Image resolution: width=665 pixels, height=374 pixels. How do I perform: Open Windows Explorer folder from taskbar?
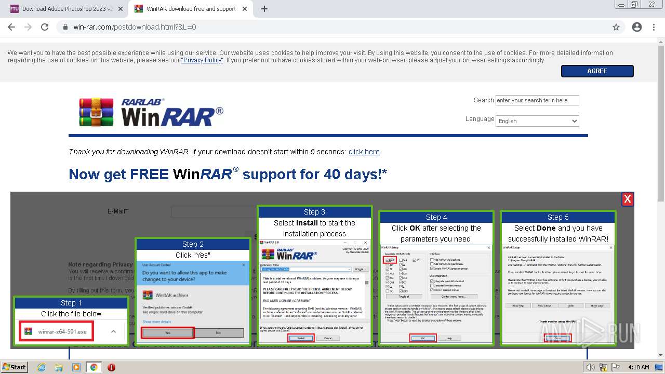[59, 367]
